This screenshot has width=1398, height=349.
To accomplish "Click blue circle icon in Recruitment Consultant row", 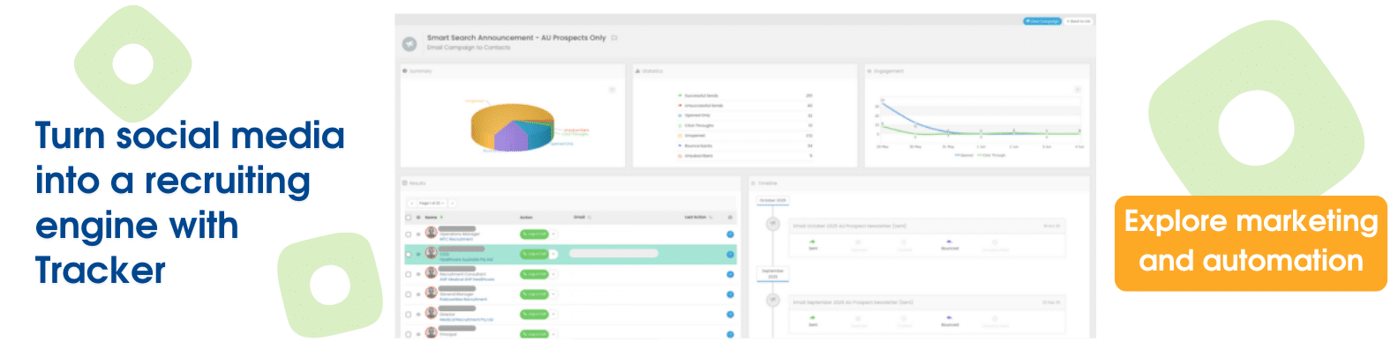I will tap(731, 274).
